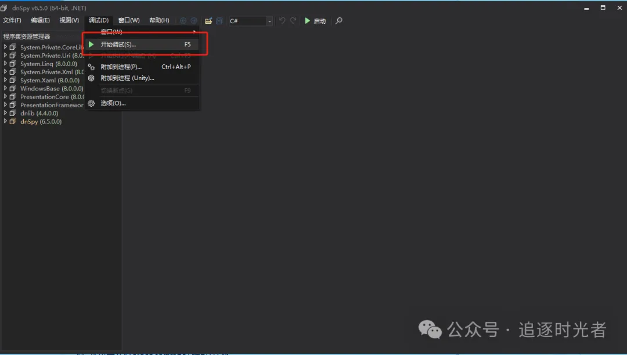Expand the PresentationCore tree node
Image resolution: width=627 pixels, height=355 pixels.
tap(5, 97)
